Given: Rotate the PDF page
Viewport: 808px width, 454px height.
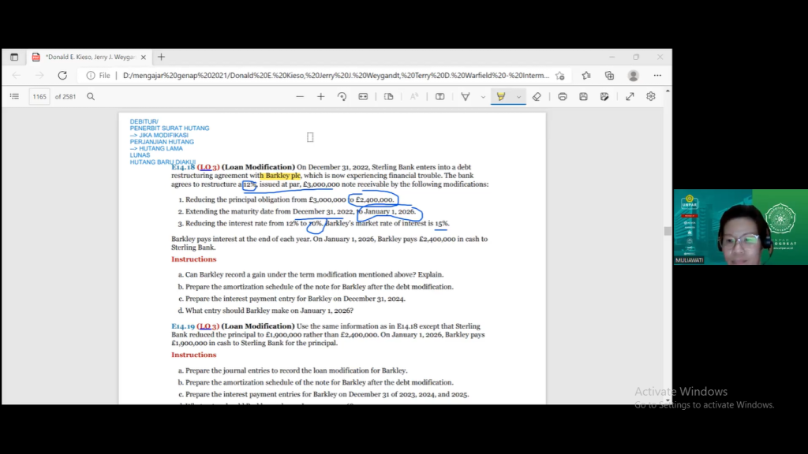Looking at the screenshot, I should point(342,96).
